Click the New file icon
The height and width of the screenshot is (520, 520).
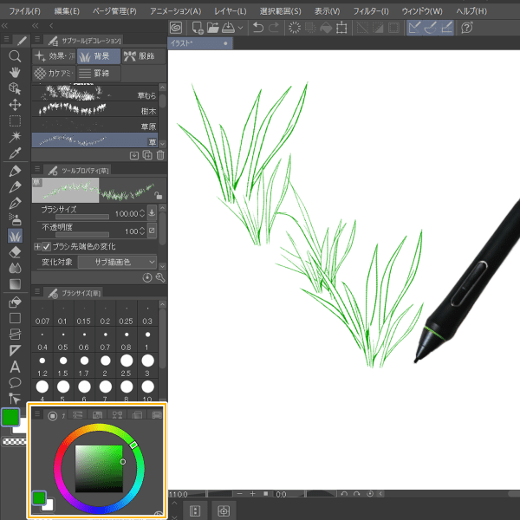(198, 28)
